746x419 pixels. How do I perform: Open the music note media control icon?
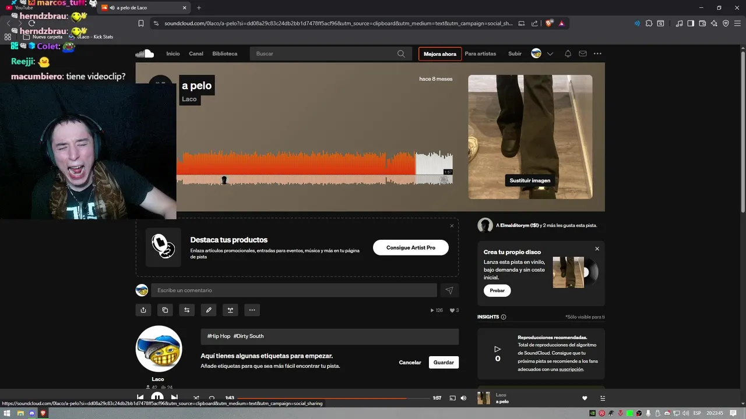pos(679,23)
